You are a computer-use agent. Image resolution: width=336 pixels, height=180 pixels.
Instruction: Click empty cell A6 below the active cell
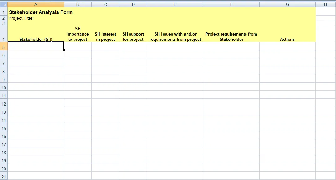[36, 54]
